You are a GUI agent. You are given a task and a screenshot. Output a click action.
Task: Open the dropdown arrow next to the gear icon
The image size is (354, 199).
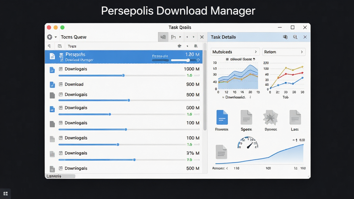pyautogui.click(x=187, y=46)
